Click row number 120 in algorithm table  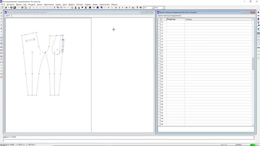[x=162, y=50]
